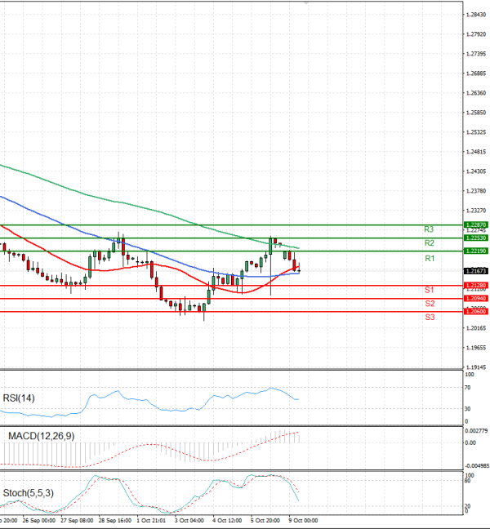The width and height of the screenshot is (490, 529).
Task: Select the green 1.22870 price tag
Action: point(476,224)
